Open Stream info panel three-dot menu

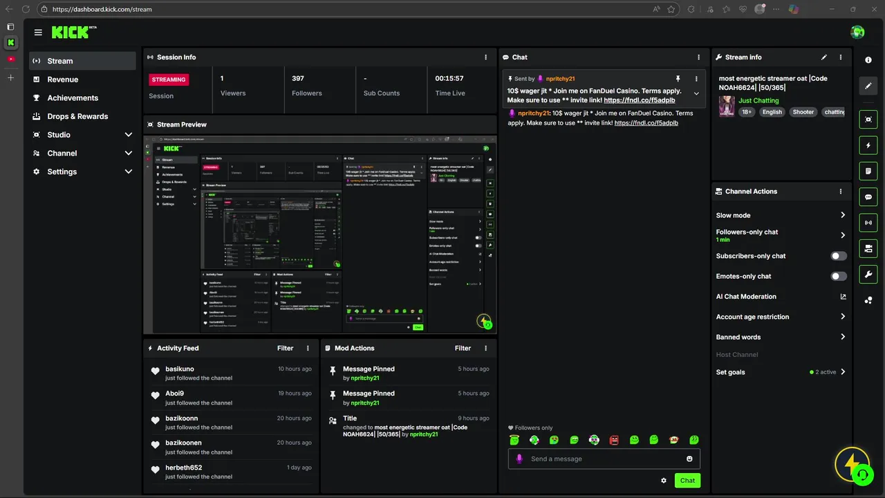(841, 57)
